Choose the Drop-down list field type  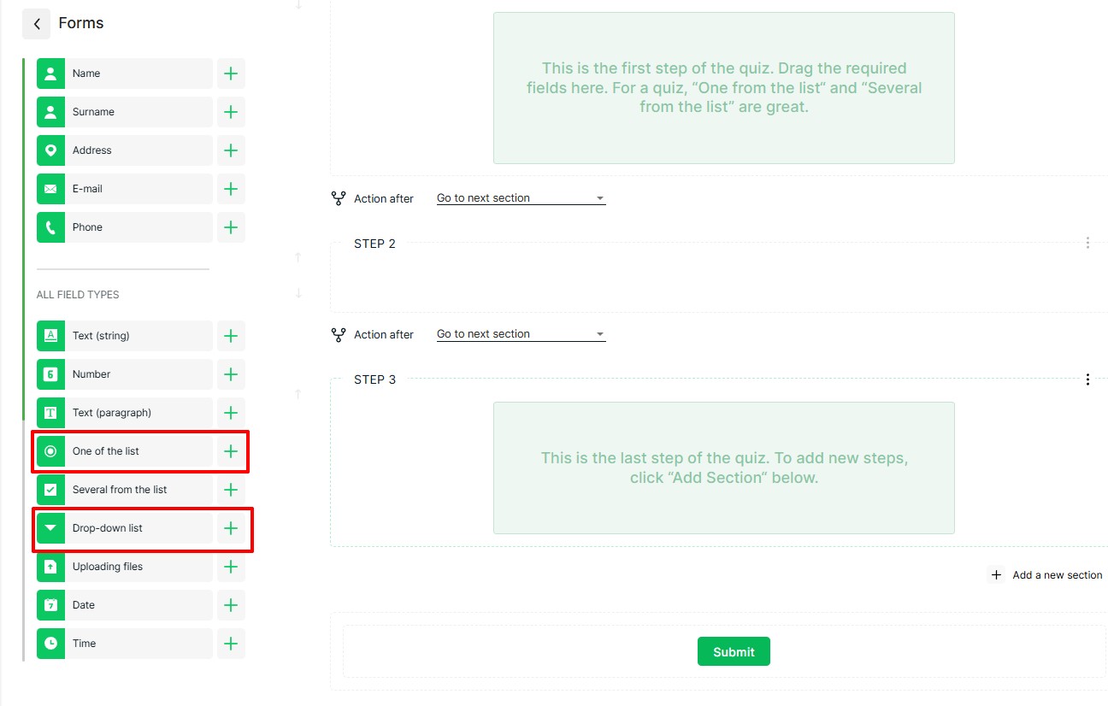[124, 528]
